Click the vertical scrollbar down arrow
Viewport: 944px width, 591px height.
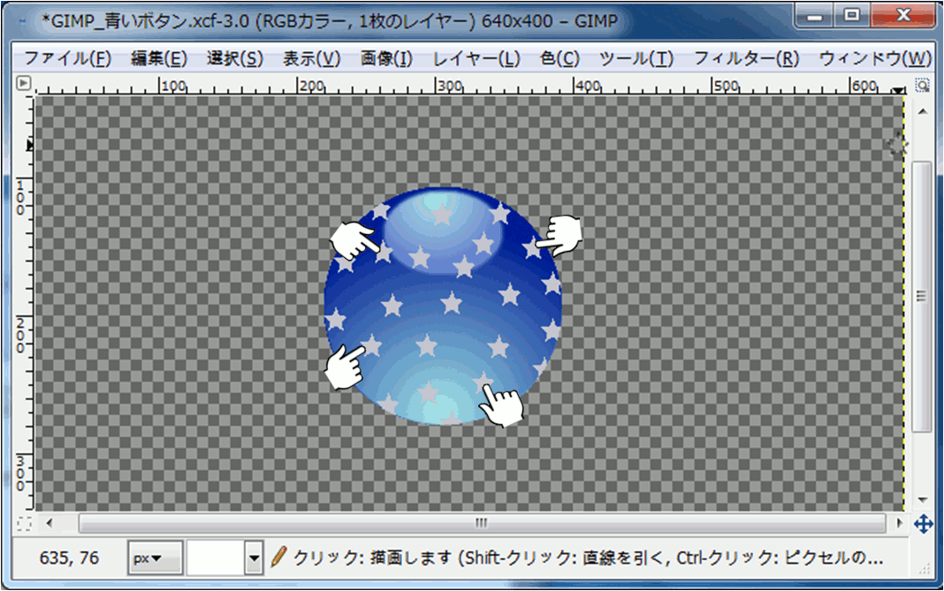coord(922,500)
